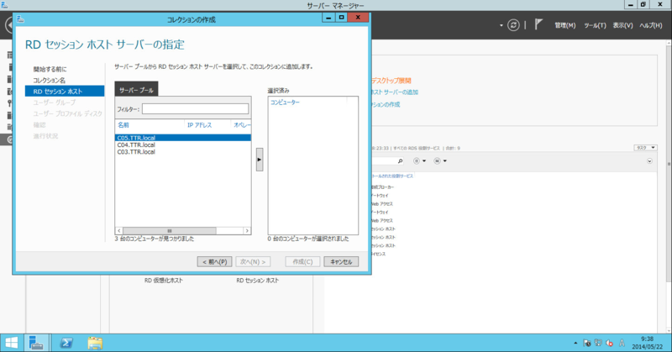
Task: Click the IME input mode 'A' indicator
Action: [x=622, y=343]
